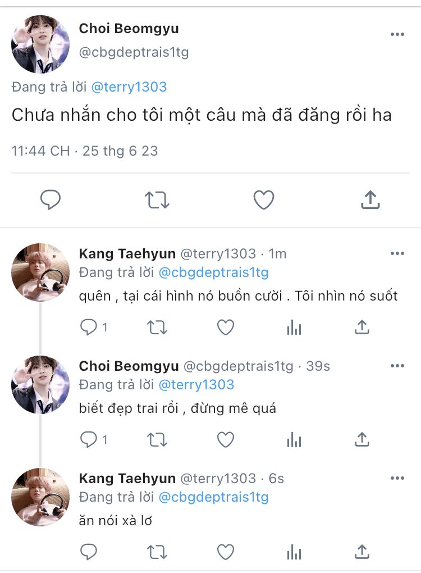
Task: Reply to the main Choi Beomgyu tweet
Action: [51, 200]
